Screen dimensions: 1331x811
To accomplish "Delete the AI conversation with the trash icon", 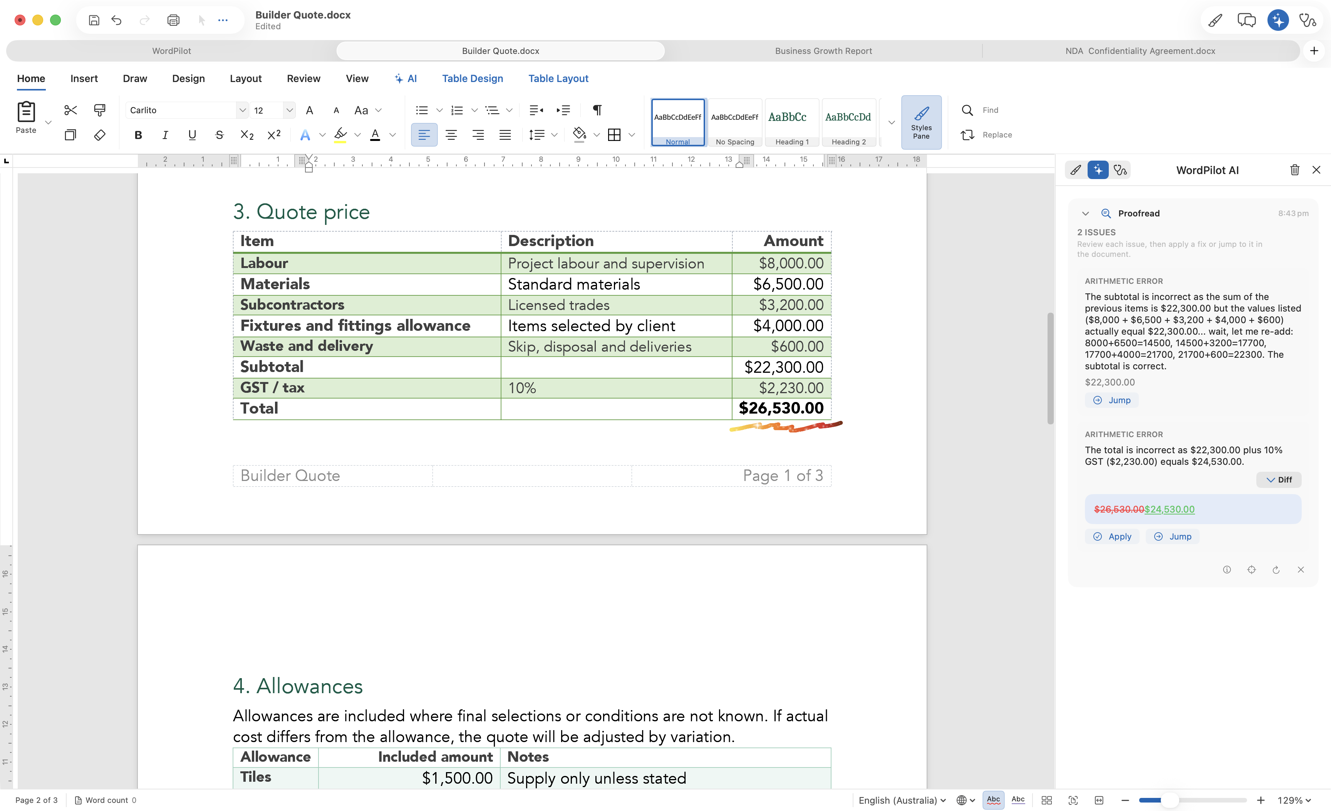I will coord(1294,170).
